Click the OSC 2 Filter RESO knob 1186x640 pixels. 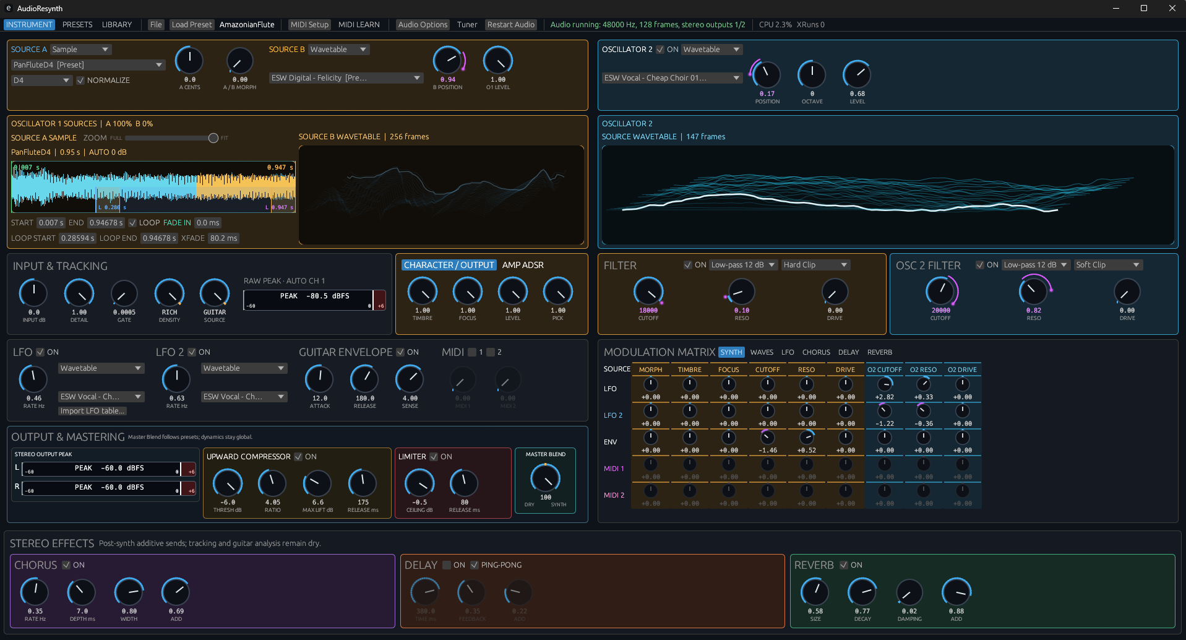point(1034,292)
